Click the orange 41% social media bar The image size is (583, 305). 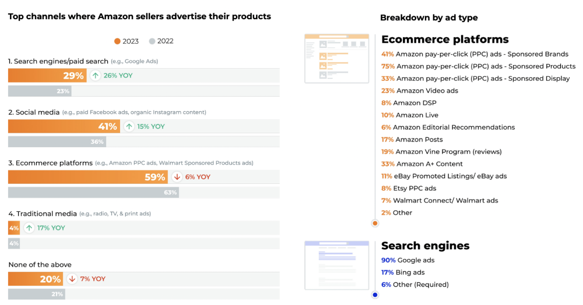64,126
